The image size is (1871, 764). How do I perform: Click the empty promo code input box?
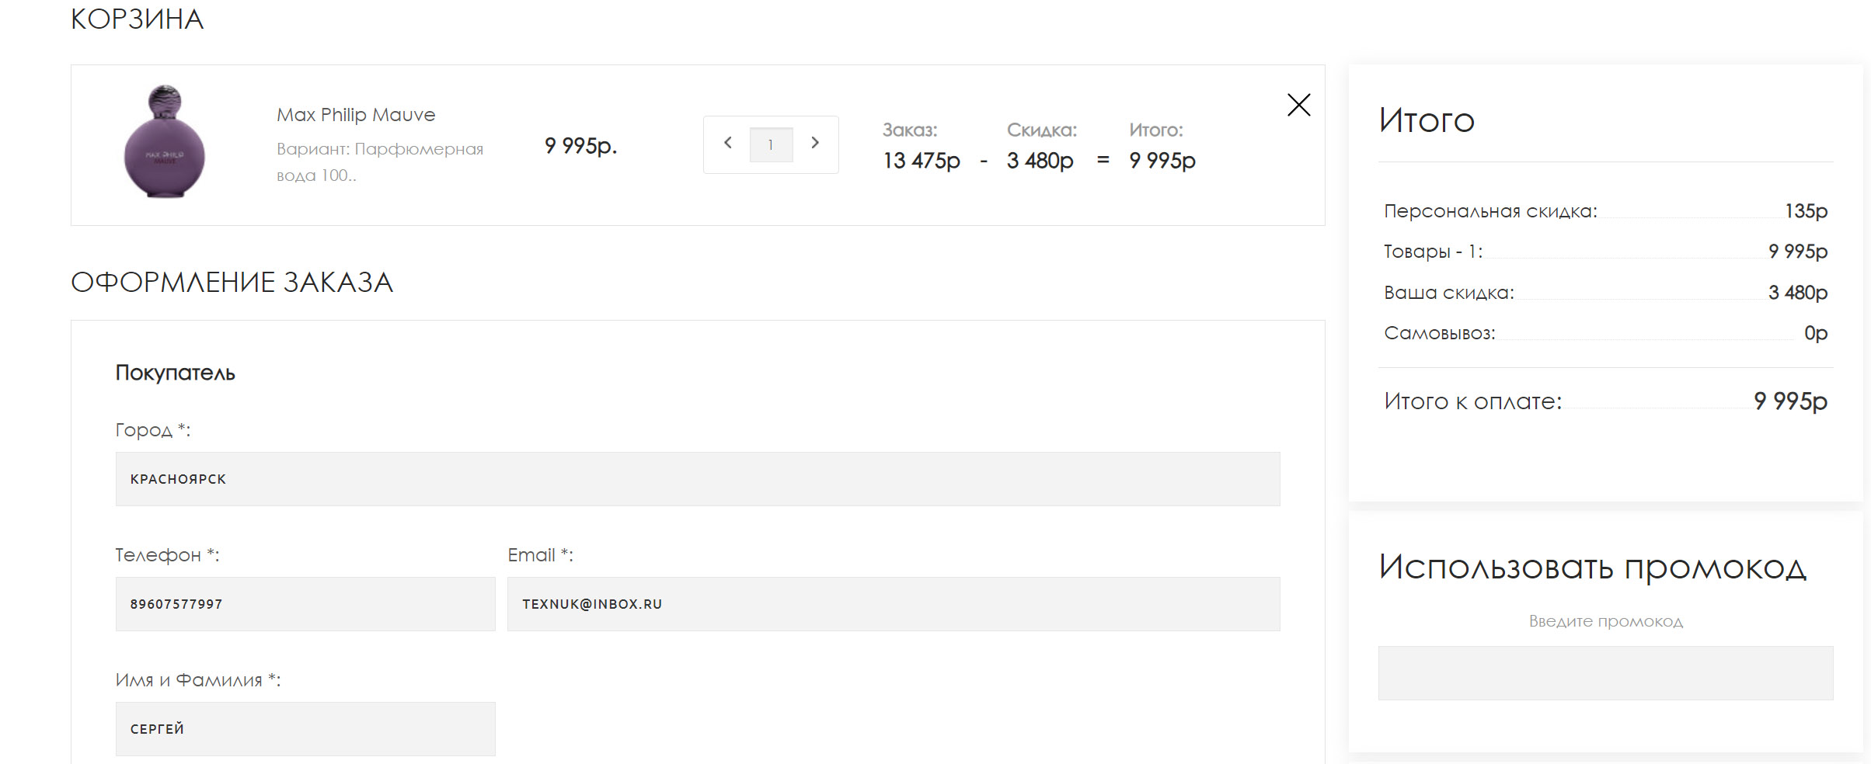point(1605,673)
